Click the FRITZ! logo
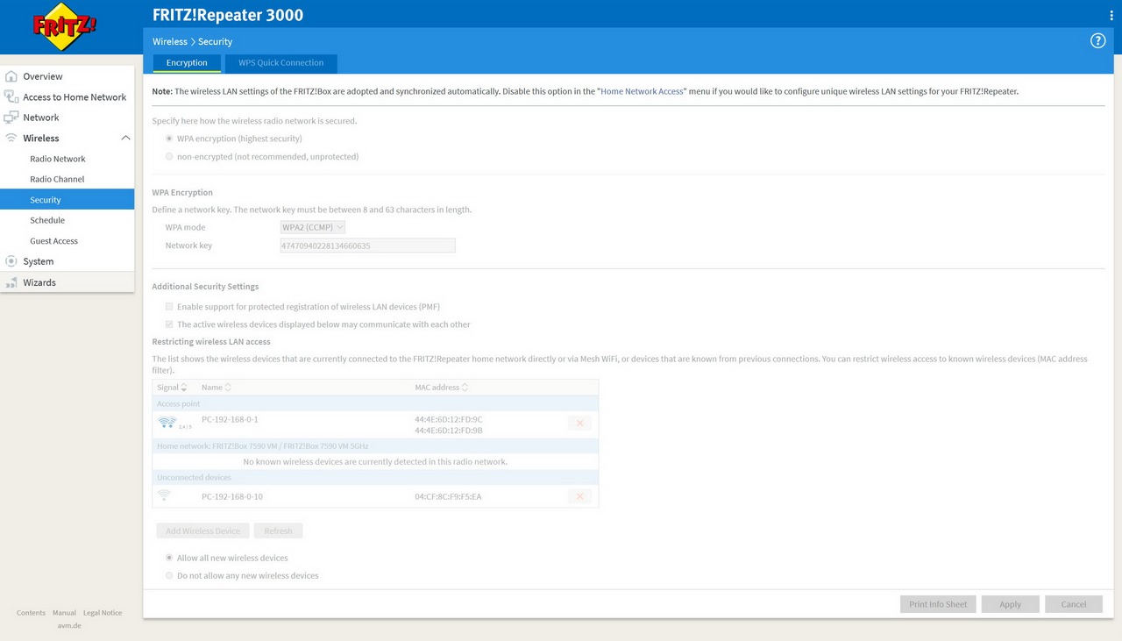Screen dimensions: 1122x641 (64, 27)
